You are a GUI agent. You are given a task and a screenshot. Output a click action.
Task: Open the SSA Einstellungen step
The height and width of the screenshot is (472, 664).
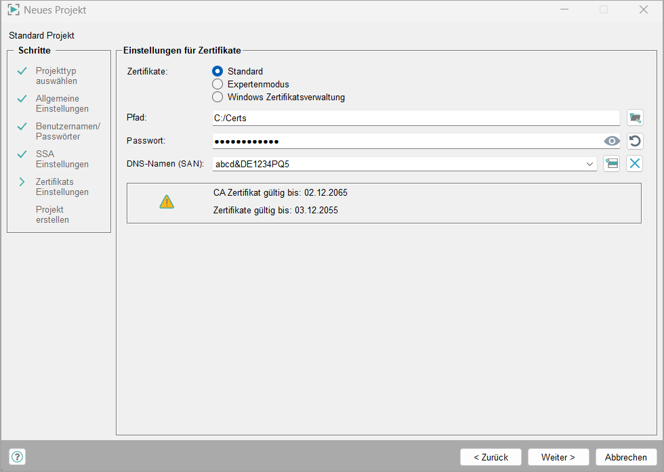click(x=62, y=159)
